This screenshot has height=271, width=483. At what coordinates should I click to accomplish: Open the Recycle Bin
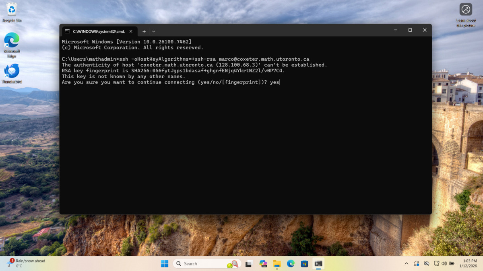[12, 9]
